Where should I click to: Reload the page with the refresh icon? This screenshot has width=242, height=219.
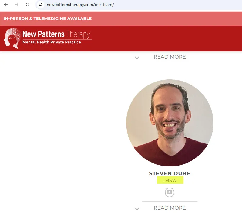[28, 5]
